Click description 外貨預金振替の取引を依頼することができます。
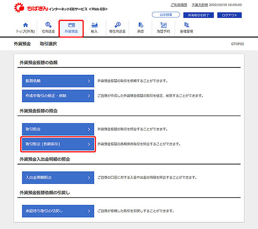Image resolution: width=258 pixels, height=229 pixels. pyautogui.click(x=132, y=81)
